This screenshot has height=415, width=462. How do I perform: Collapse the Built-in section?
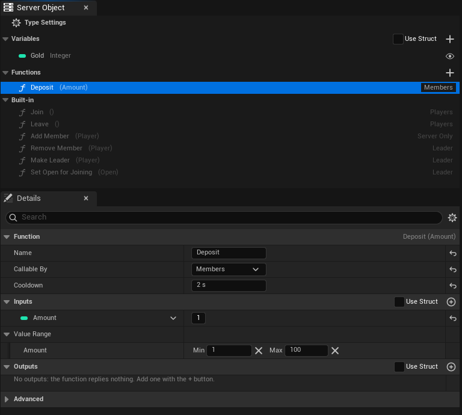click(x=5, y=100)
